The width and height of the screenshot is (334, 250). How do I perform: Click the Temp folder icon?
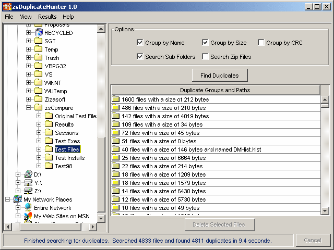[38, 49]
